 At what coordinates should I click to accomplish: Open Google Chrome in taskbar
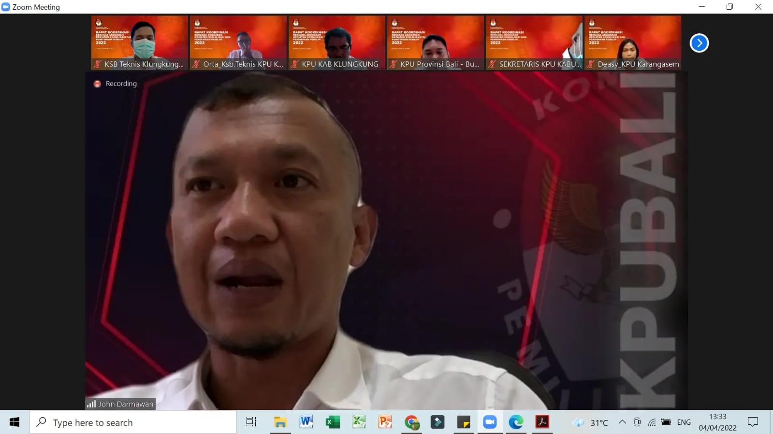click(x=411, y=422)
